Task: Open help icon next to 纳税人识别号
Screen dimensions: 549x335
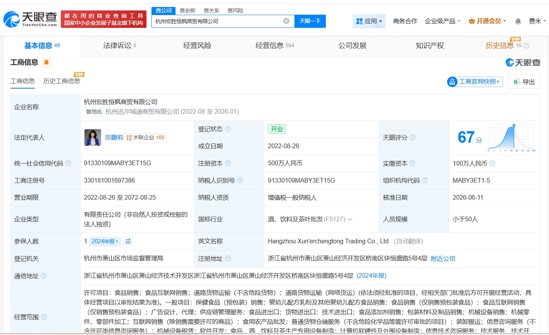Action: (240, 180)
